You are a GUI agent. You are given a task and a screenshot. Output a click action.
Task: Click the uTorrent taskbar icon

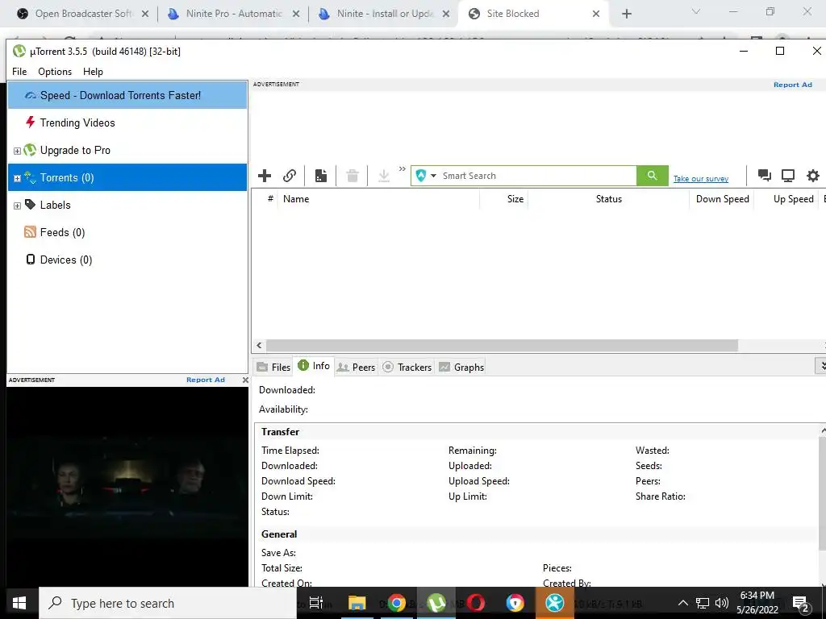coord(436,603)
